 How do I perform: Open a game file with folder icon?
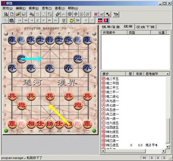click(18, 14)
